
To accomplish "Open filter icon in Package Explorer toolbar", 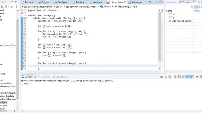I will (x=6, y=7).
